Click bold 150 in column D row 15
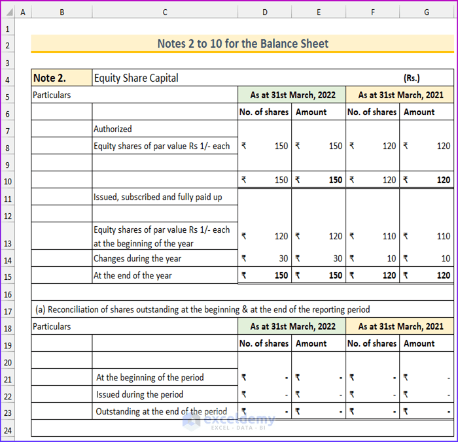This screenshot has height=442, width=458. click(x=281, y=275)
